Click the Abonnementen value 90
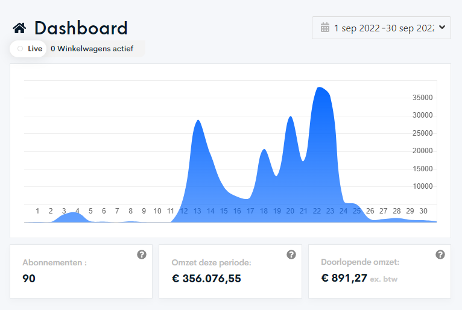The height and width of the screenshot is (310, 462). [x=29, y=279]
